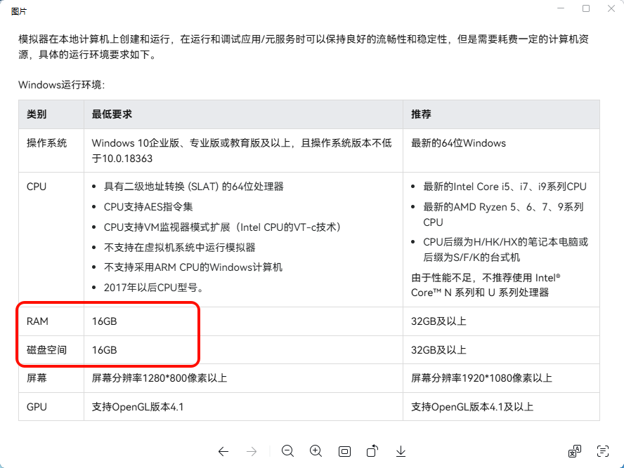Click the 类别 column header

pos(37,114)
